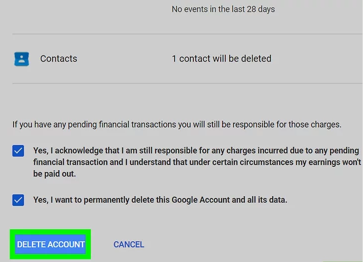This screenshot has height=262, width=363.
Task: Click the divider line above Contacts row
Action: [x=187, y=34]
